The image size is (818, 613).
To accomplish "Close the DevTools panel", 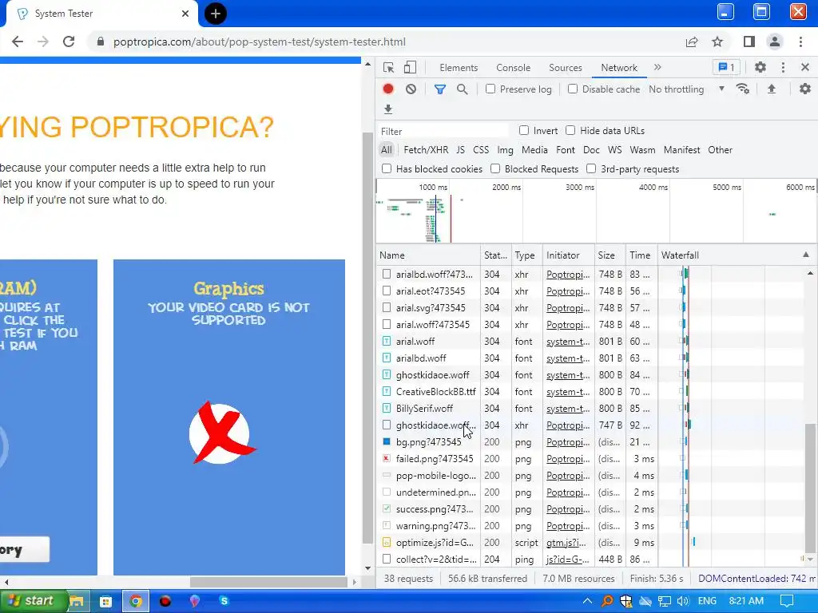I will [x=805, y=67].
